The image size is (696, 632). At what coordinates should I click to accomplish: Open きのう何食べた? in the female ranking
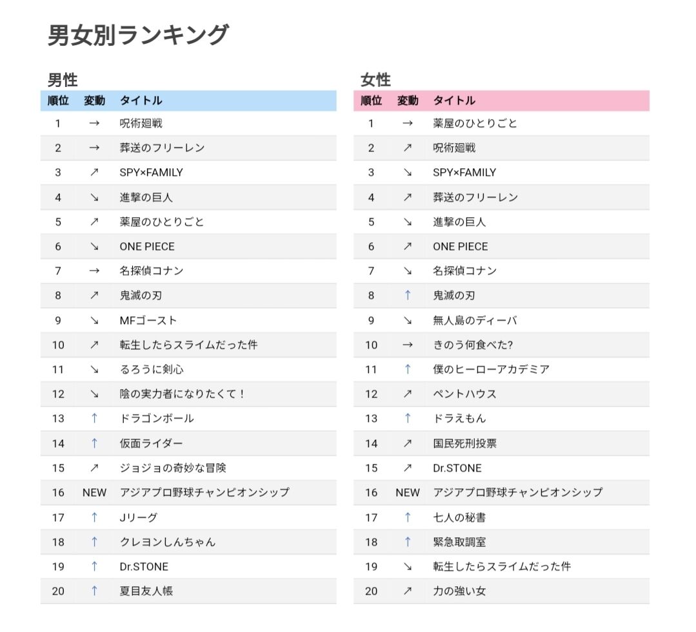click(473, 345)
